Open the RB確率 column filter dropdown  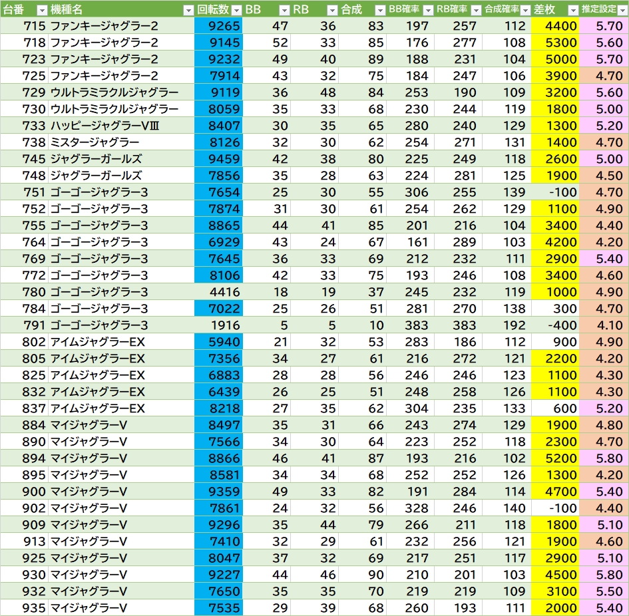click(x=476, y=10)
